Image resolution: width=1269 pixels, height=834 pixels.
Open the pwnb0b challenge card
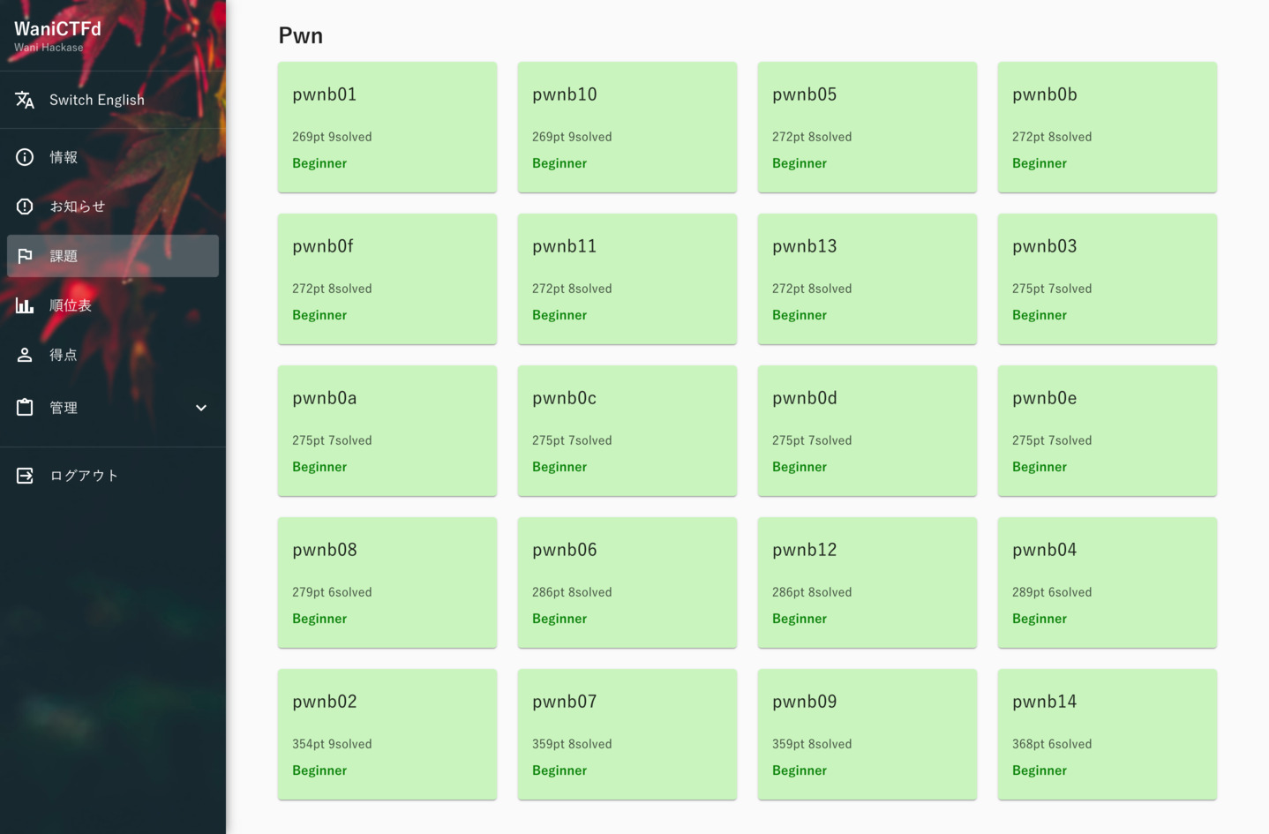(x=1107, y=127)
